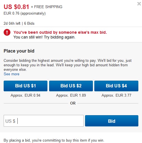This screenshot has height=143, width=142.
Task: Select the Bid US $2 button
Action: (71, 86)
